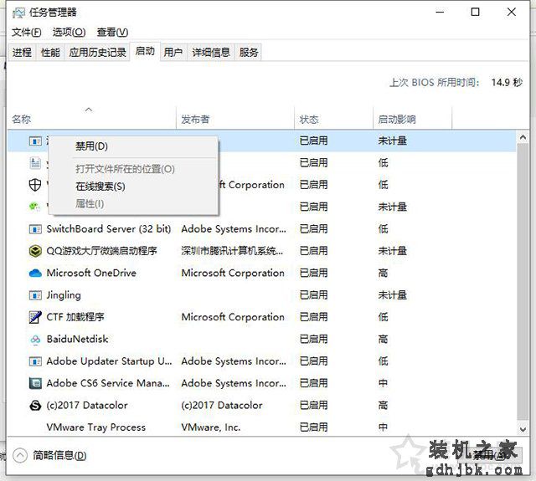Click the BaiduNetdisk icon

point(35,340)
